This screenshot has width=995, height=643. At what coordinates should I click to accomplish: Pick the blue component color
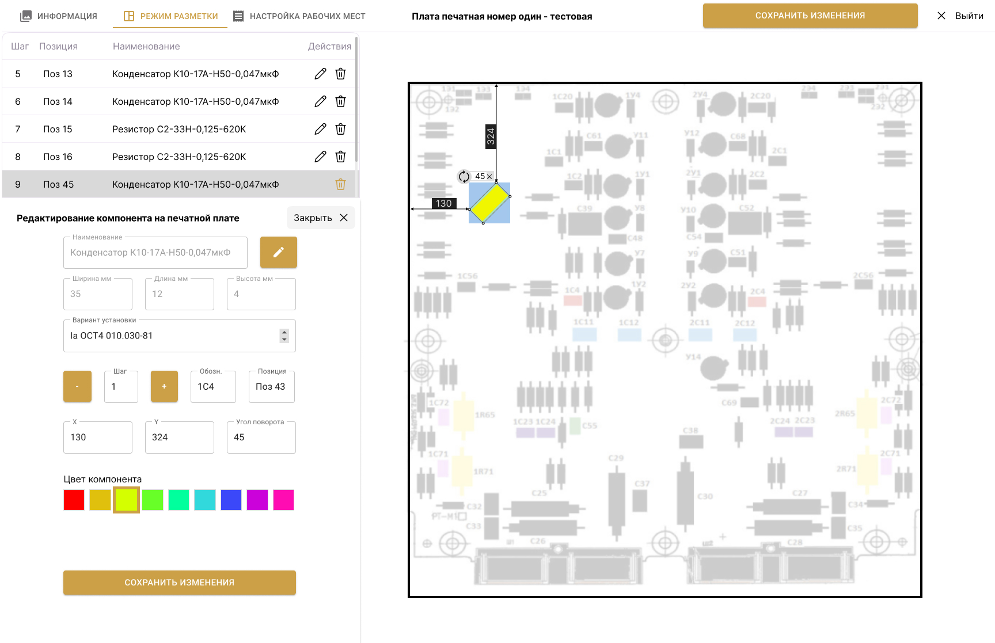(231, 500)
